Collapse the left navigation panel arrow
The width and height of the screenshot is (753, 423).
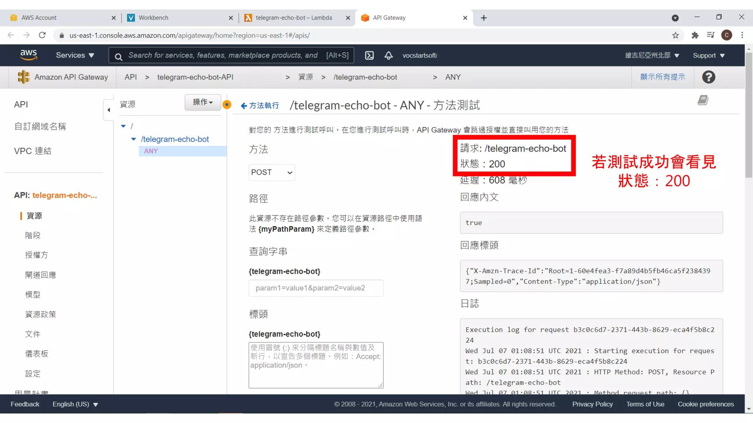coord(108,110)
